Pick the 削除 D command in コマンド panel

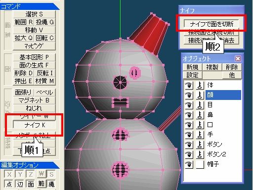pos(24,73)
